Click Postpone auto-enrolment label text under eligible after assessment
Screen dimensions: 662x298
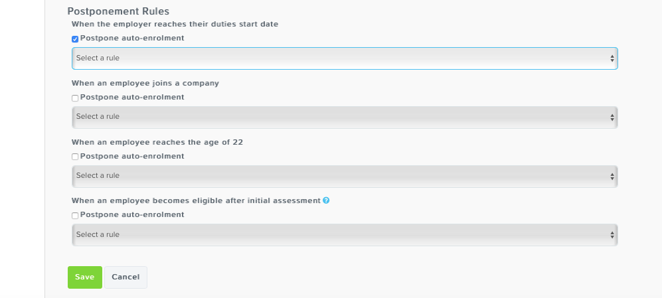click(132, 214)
